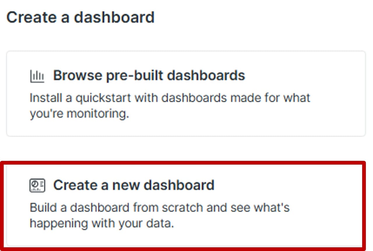Viewport: 373px width, 251px height.
Task: Click the word "dashboard" in the top heading
Action: point(114,17)
